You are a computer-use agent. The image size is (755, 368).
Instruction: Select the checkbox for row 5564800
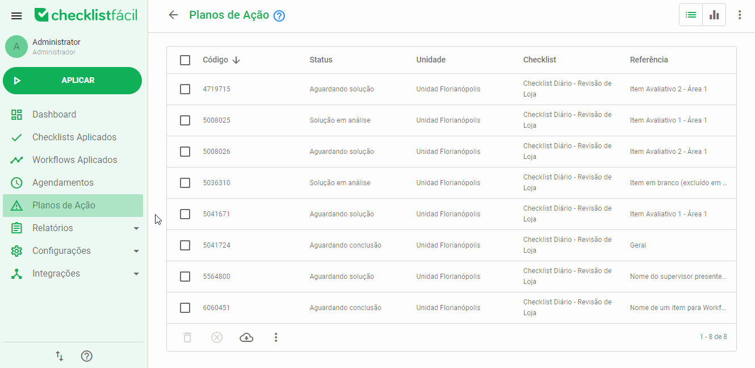pyautogui.click(x=185, y=277)
